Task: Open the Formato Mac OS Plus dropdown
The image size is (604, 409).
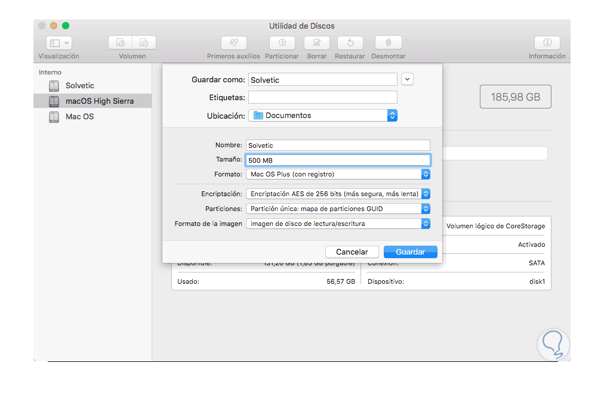Action: [x=338, y=174]
